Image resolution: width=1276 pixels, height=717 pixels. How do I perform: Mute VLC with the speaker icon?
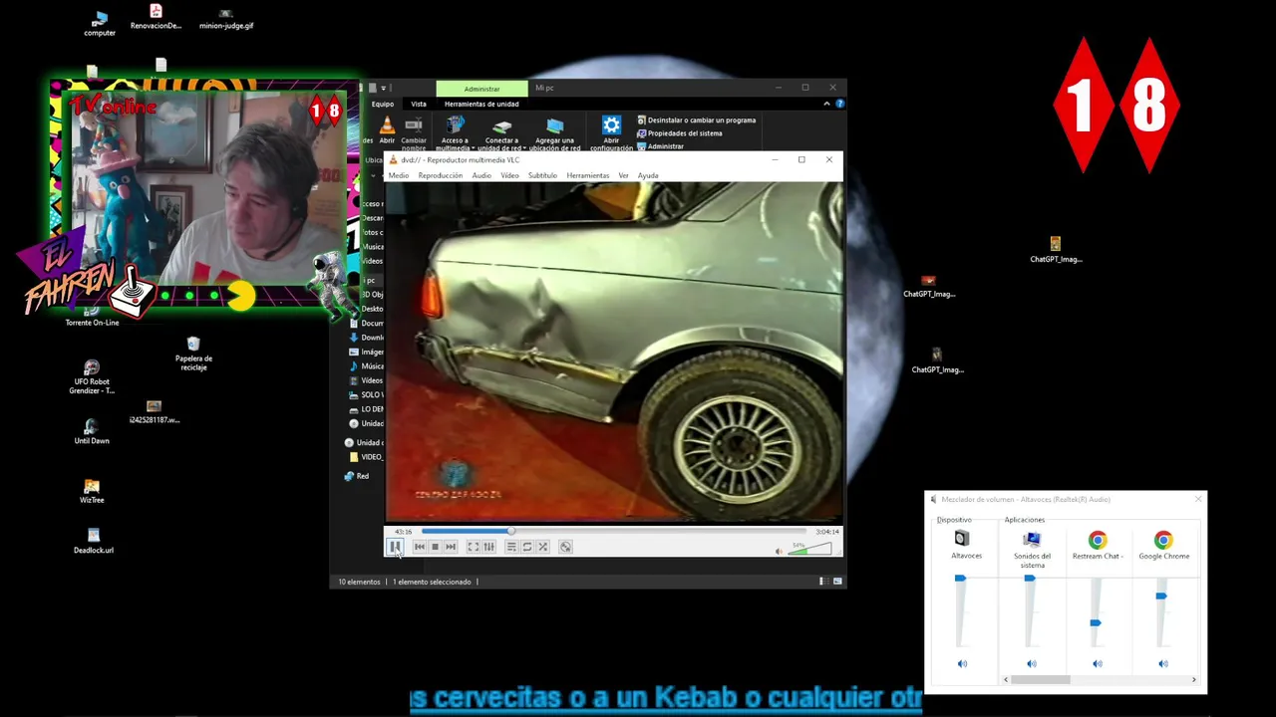(780, 551)
